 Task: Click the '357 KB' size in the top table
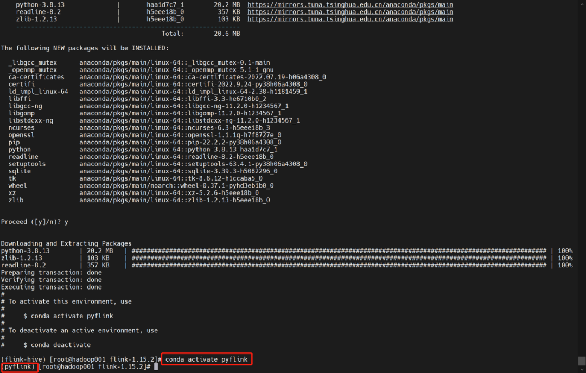click(x=229, y=12)
